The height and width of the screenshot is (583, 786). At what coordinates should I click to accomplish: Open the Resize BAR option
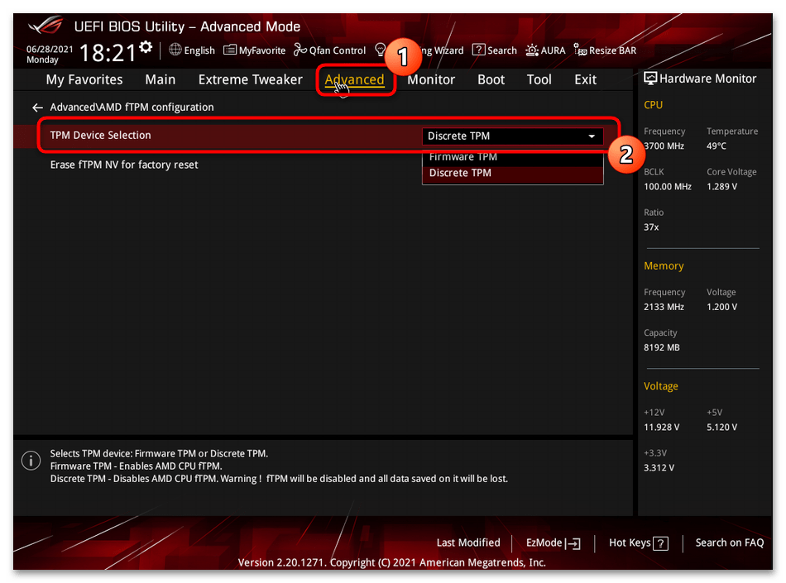605,50
